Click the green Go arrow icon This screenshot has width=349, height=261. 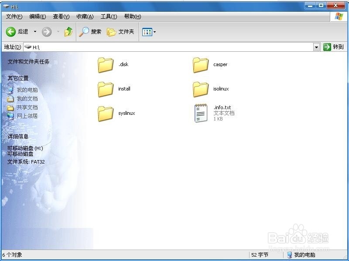(x=327, y=47)
